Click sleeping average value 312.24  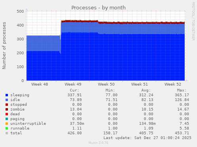click(146, 95)
